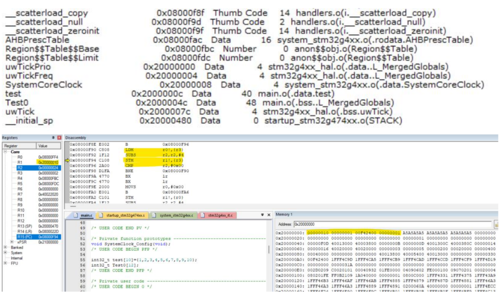Click disassembly line at 0x08000F98 BNE
The width and height of the screenshot is (499, 296).
[x=129, y=171]
